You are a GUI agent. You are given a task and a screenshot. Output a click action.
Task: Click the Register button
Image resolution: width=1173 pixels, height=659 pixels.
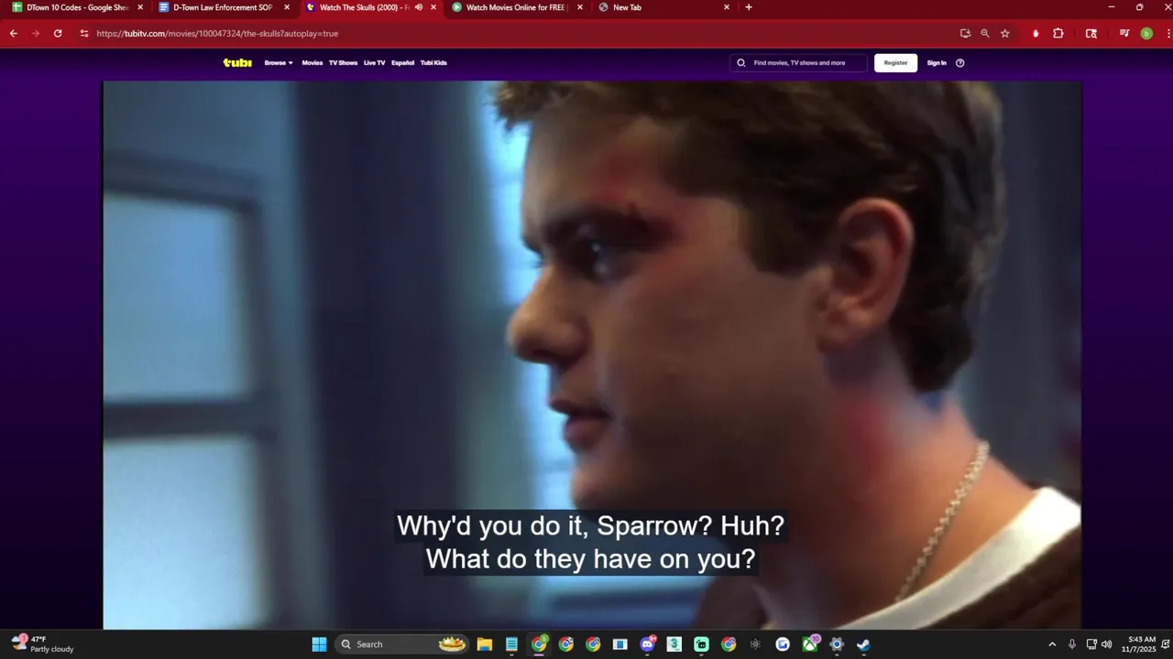click(895, 63)
